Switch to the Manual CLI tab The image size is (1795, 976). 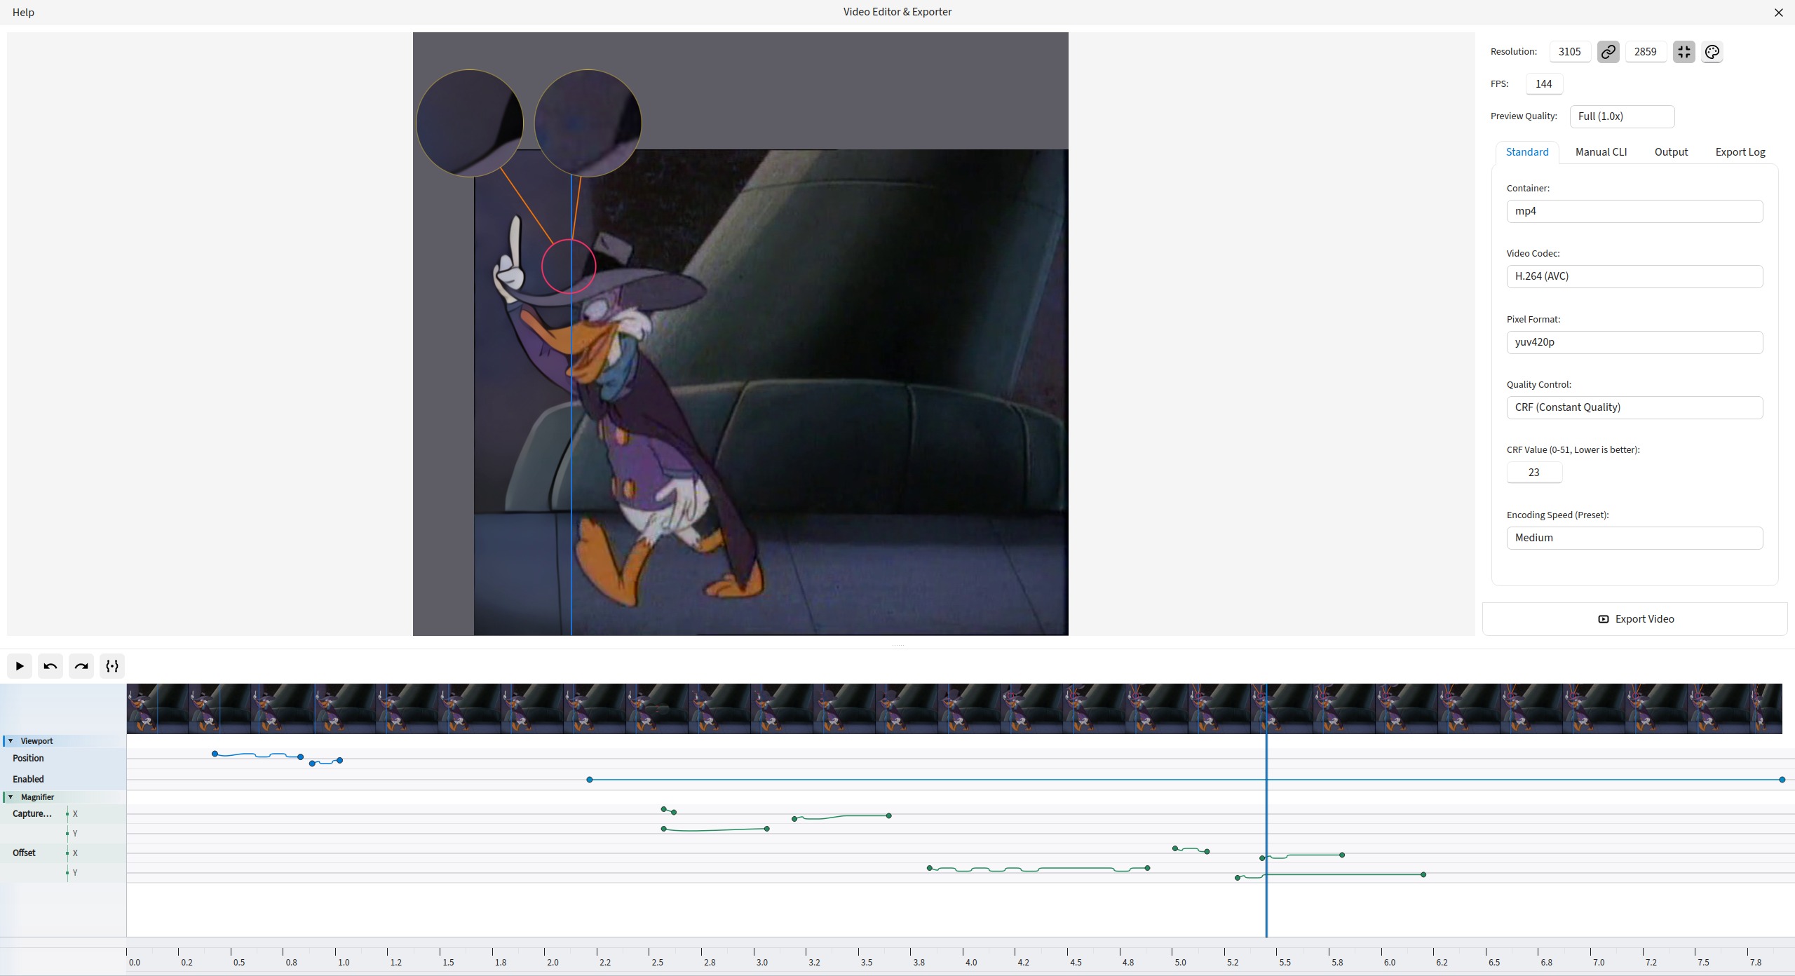click(x=1601, y=152)
